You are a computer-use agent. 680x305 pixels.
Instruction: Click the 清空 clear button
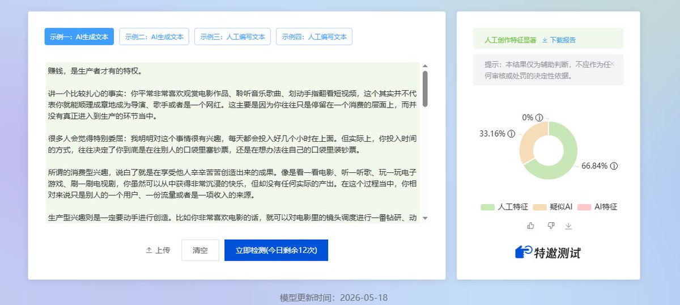coord(200,250)
